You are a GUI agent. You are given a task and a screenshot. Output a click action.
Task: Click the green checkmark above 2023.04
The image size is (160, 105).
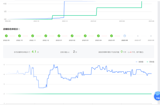[x=98, y=36]
